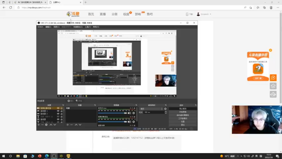Click the Douyu logo in page header

(x=73, y=14)
